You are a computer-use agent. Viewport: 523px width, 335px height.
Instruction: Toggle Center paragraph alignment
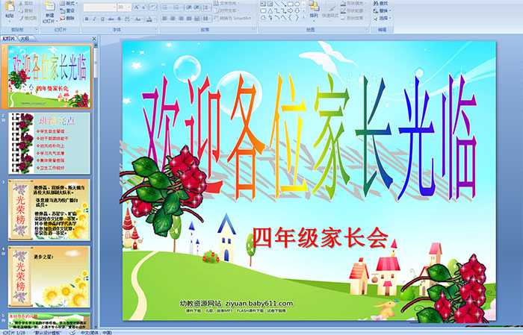click(x=173, y=19)
